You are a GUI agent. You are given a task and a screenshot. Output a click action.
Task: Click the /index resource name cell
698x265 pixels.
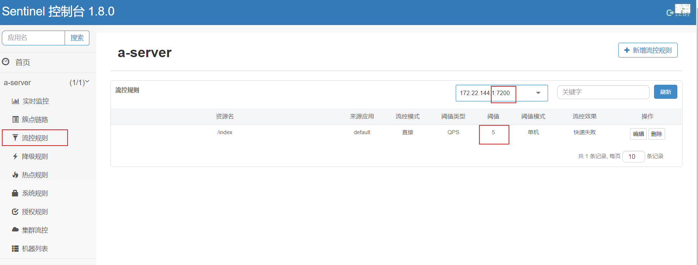tap(225, 132)
